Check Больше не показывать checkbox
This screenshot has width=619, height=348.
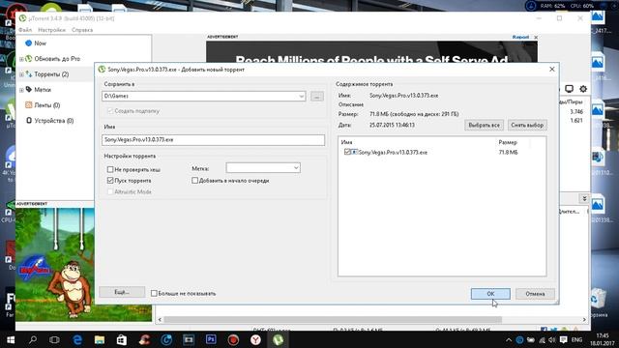(x=154, y=293)
